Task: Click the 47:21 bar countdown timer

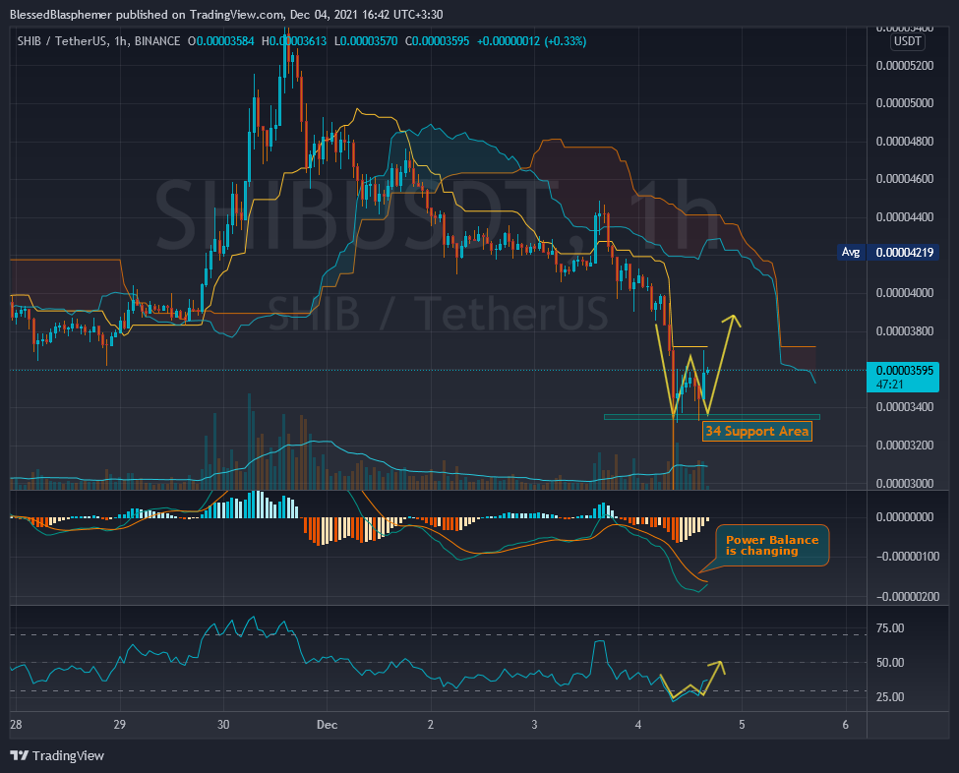Action: pyautogui.click(x=889, y=385)
